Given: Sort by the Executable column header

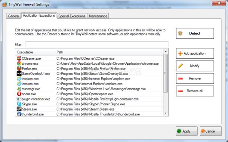Looking at the screenshot, I should pyautogui.click(x=35, y=52).
